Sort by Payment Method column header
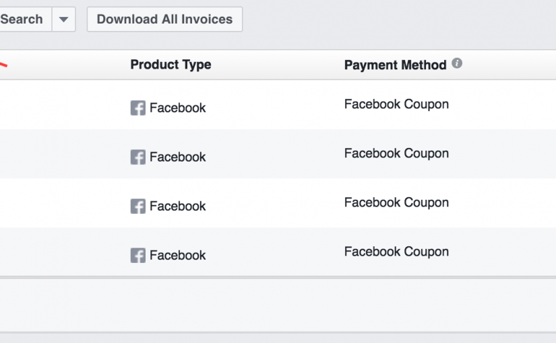Viewport: 556px width, 343px height. [396, 65]
